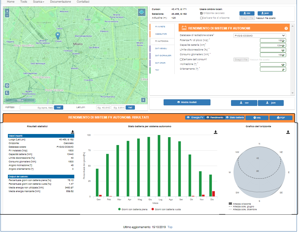
Task: Click the help question mark in orange header
Action: click(x=286, y=28)
